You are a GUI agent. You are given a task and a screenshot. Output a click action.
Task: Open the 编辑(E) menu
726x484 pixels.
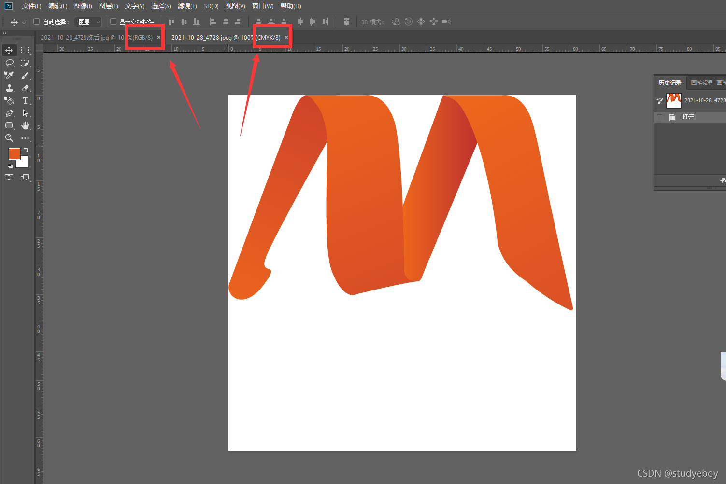click(58, 6)
